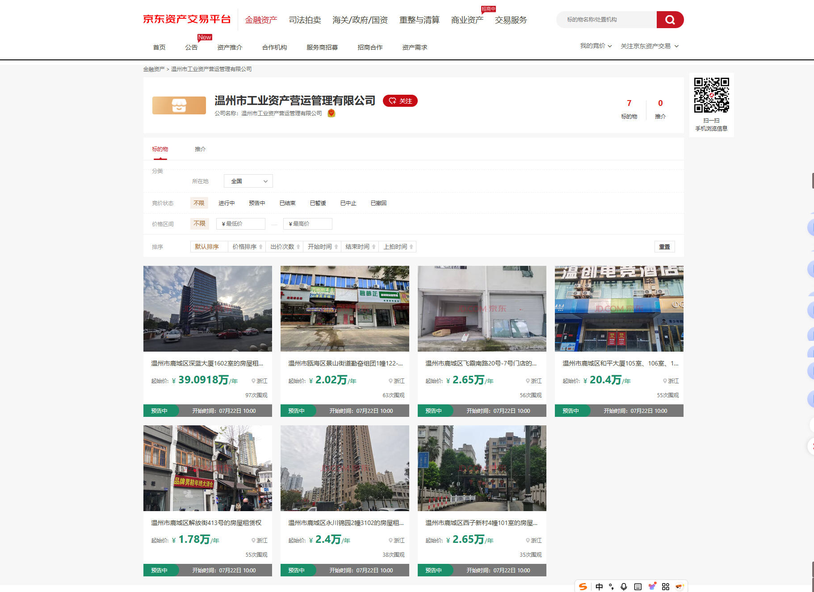
Task: Open 商业资产 navigation tab
Action: click(x=467, y=20)
